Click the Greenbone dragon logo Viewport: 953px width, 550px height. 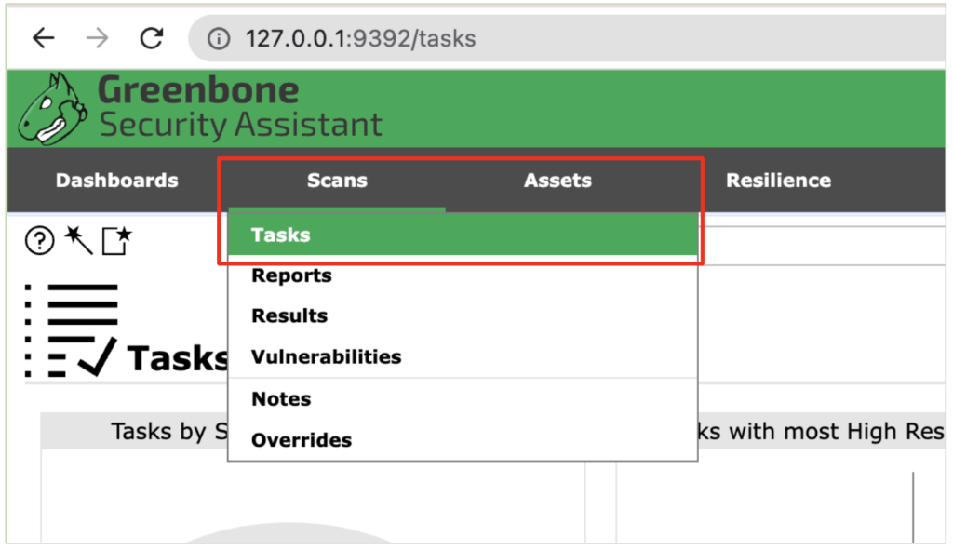tap(52, 110)
